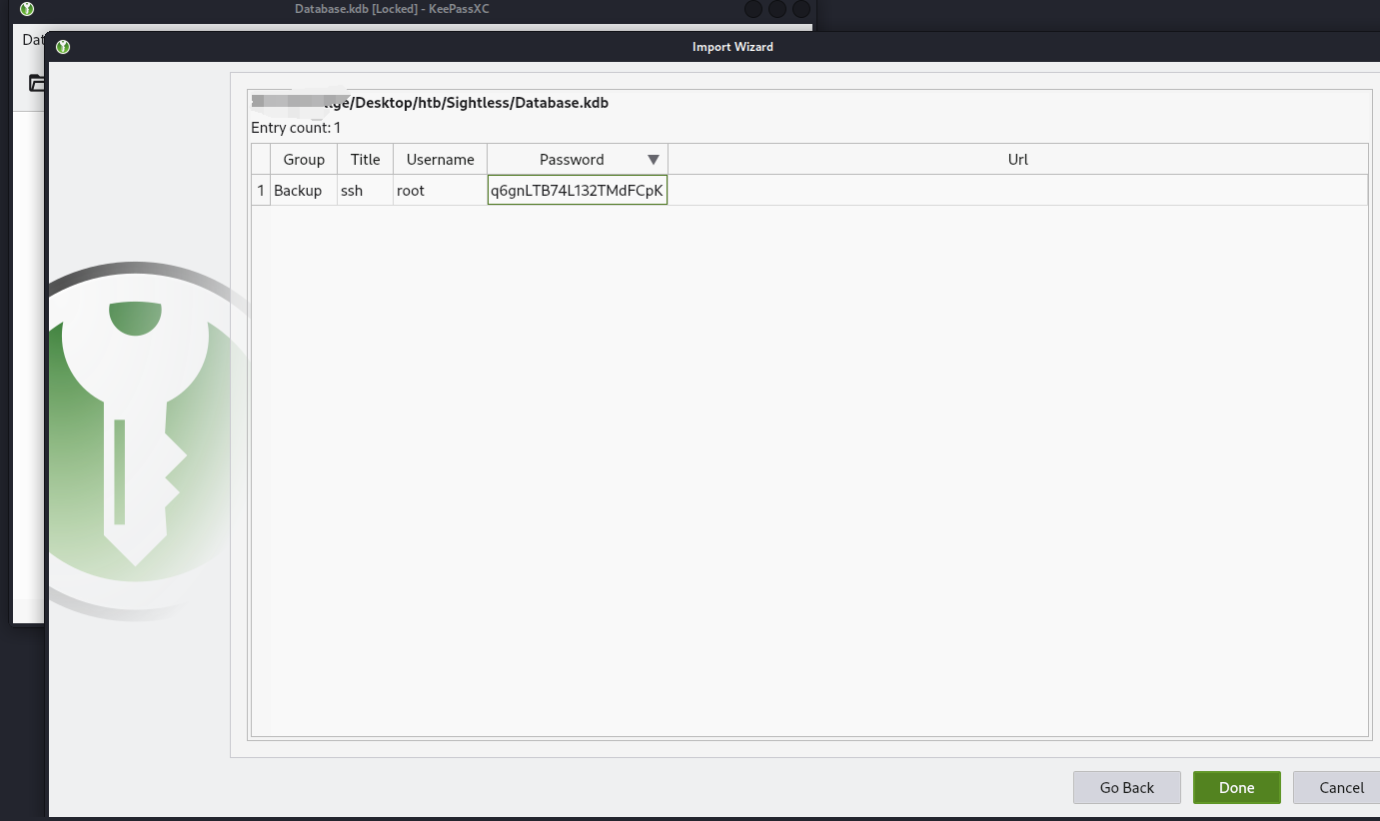Click the Password column header label
1380x821 pixels.
(x=572, y=160)
